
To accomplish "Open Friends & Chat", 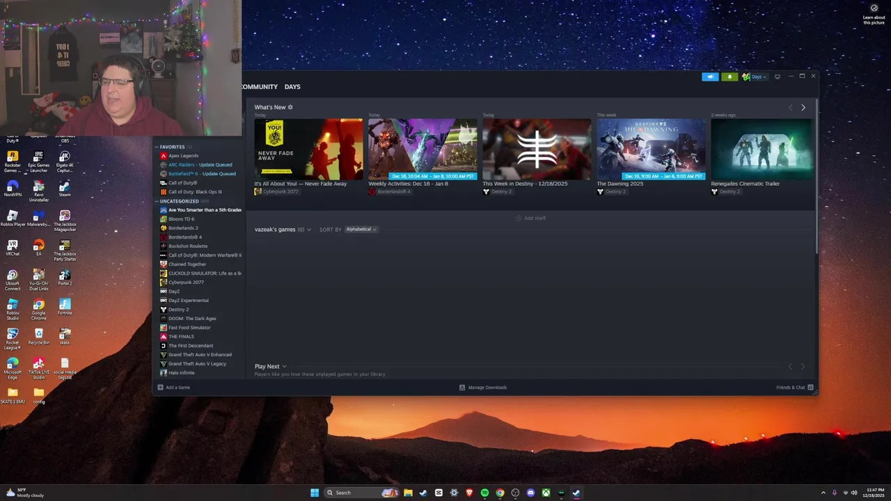I will (795, 388).
